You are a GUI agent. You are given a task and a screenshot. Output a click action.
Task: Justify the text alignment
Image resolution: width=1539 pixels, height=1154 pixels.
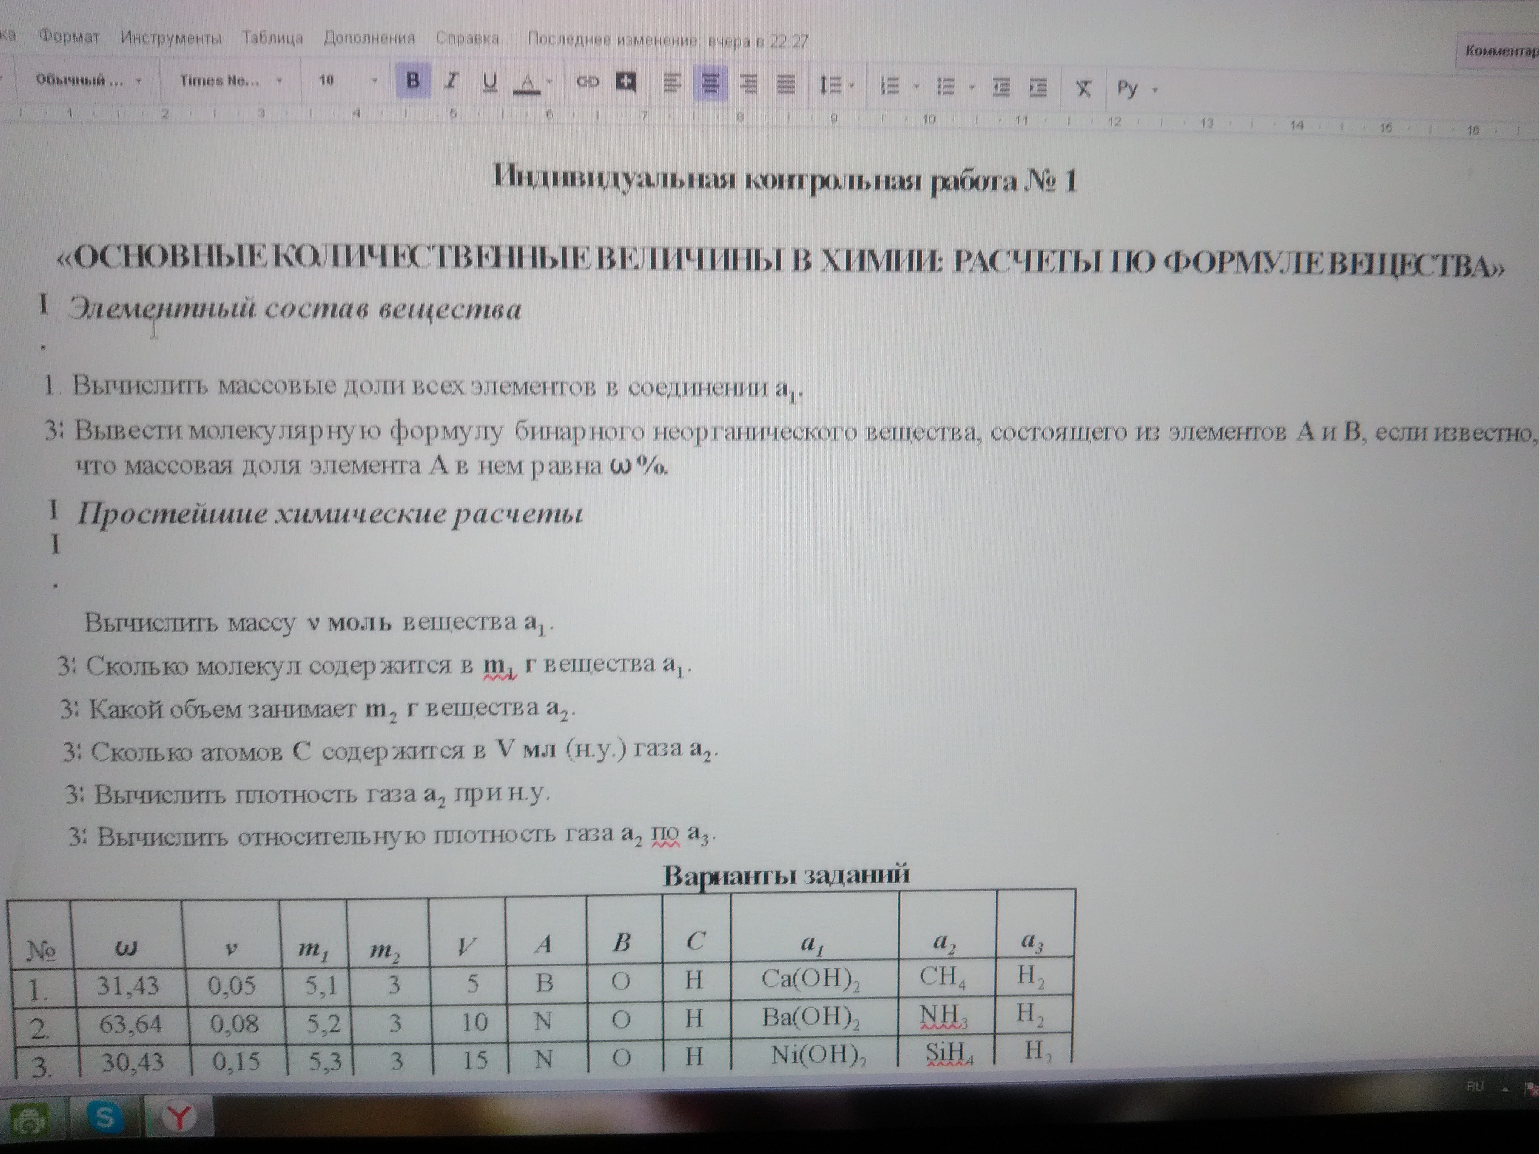coord(785,85)
